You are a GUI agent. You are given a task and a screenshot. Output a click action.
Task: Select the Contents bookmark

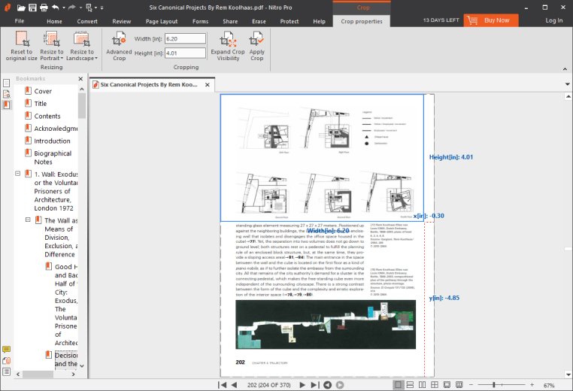47,116
